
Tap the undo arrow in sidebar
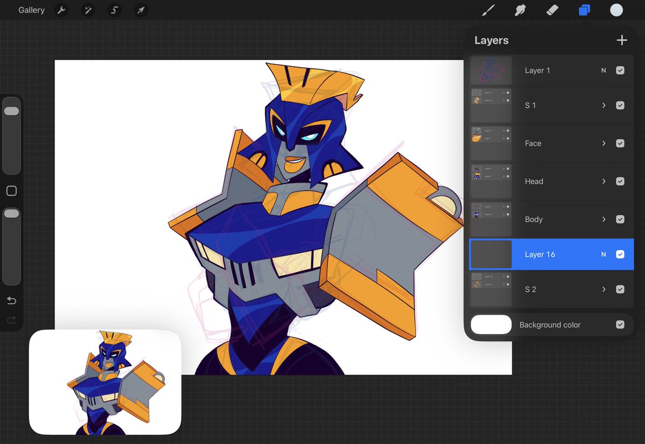coord(11,301)
